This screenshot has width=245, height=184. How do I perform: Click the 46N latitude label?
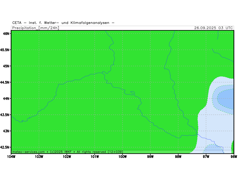point(6,33)
